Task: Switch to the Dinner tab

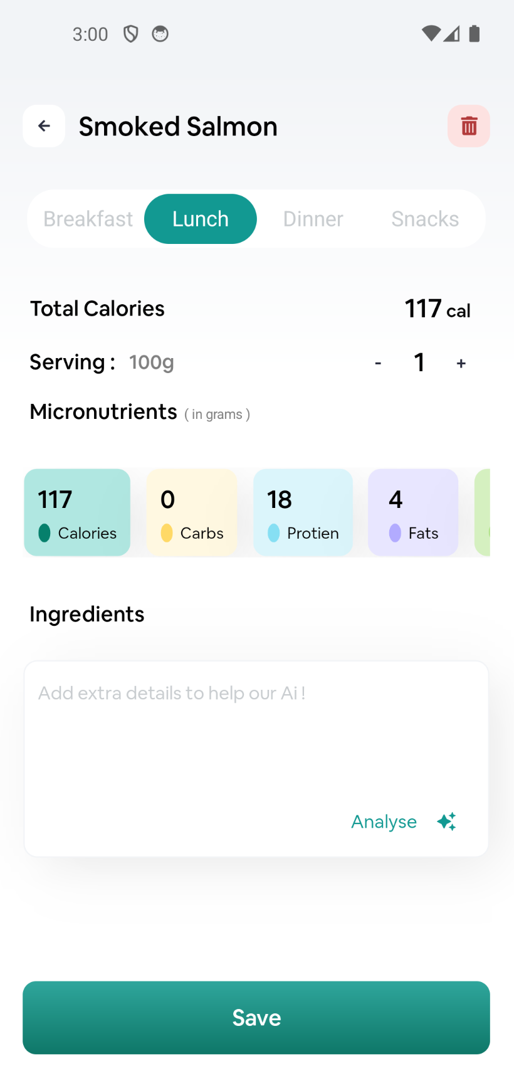Action: pyautogui.click(x=313, y=219)
